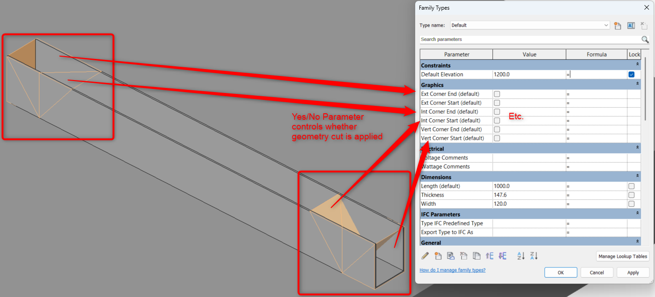Click the Delete Type icon
This screenshot has height=297, width=655.
(x=643, y=26)
